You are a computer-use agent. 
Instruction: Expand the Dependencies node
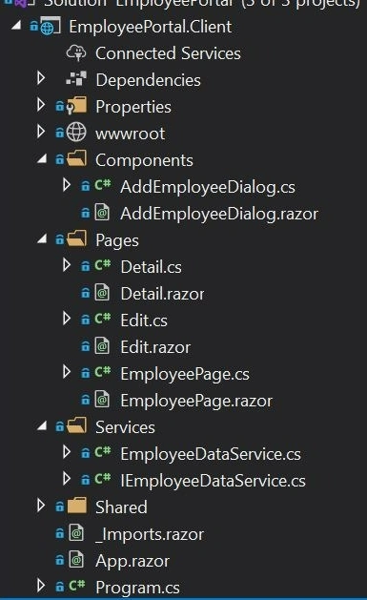coord(41,78)
